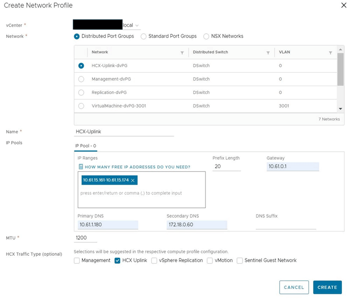Click the Network column header
Screen dimensions: 350x301
[100, 52]
